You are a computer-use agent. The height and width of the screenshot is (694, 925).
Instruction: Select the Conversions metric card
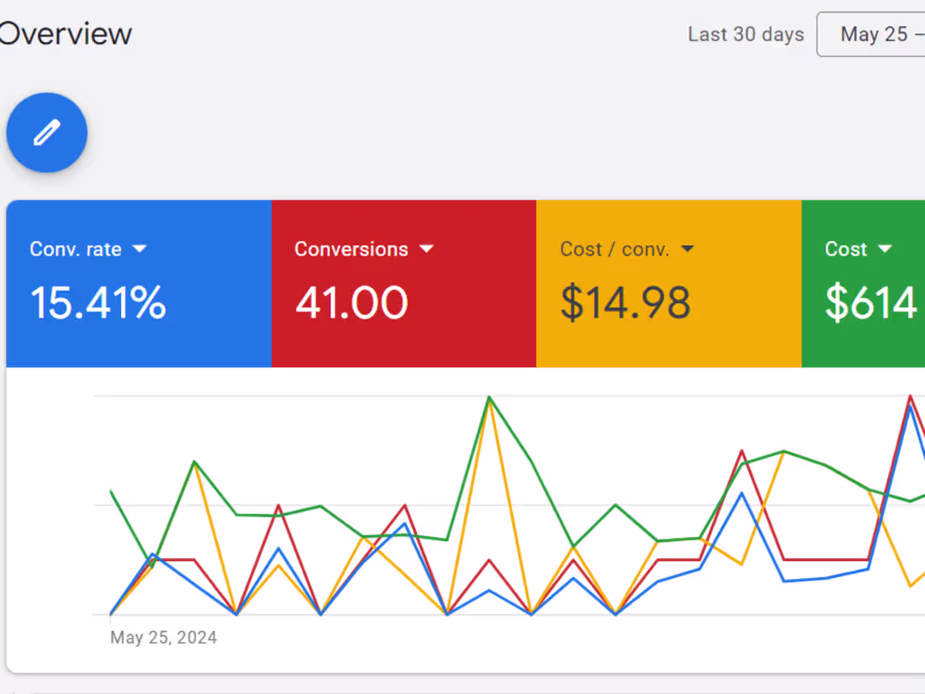tap(404, 283)
